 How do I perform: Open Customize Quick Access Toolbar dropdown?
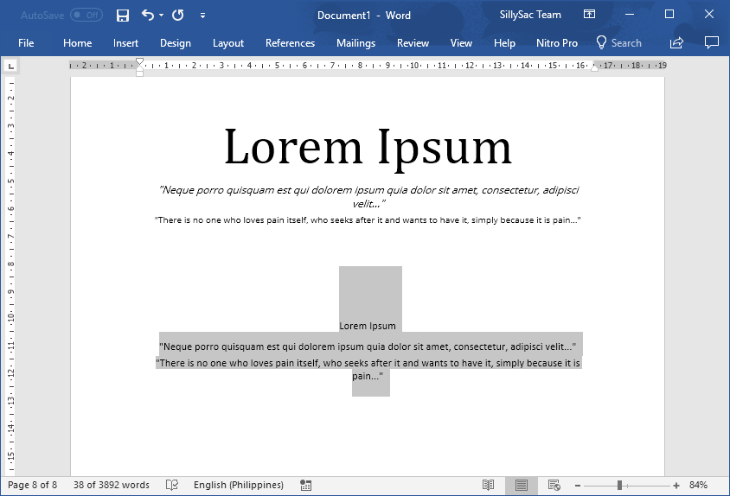tap(202, 15)
